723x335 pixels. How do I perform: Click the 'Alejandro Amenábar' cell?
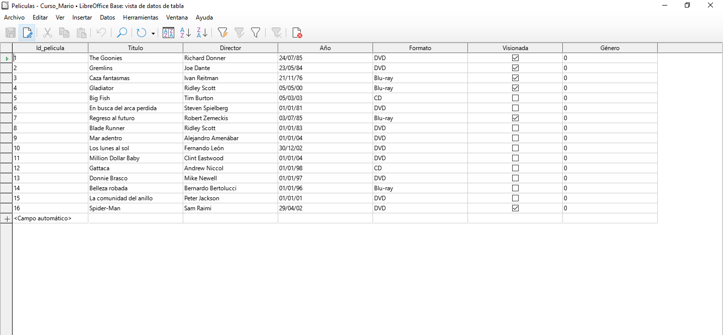point(230,138)
